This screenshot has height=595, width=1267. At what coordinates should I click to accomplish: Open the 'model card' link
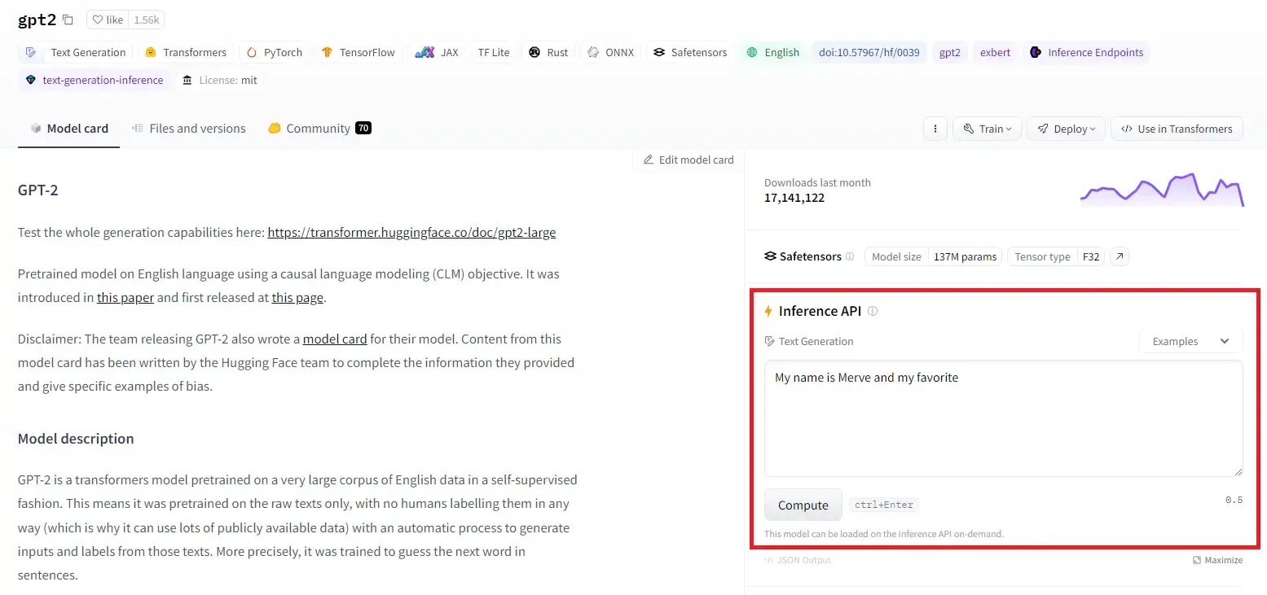pyautogui.click(x=335, y=339)
